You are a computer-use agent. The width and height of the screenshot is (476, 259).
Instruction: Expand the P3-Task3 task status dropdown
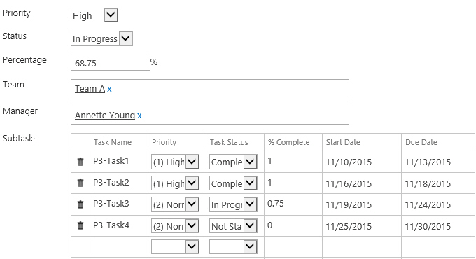pos(233,204)
